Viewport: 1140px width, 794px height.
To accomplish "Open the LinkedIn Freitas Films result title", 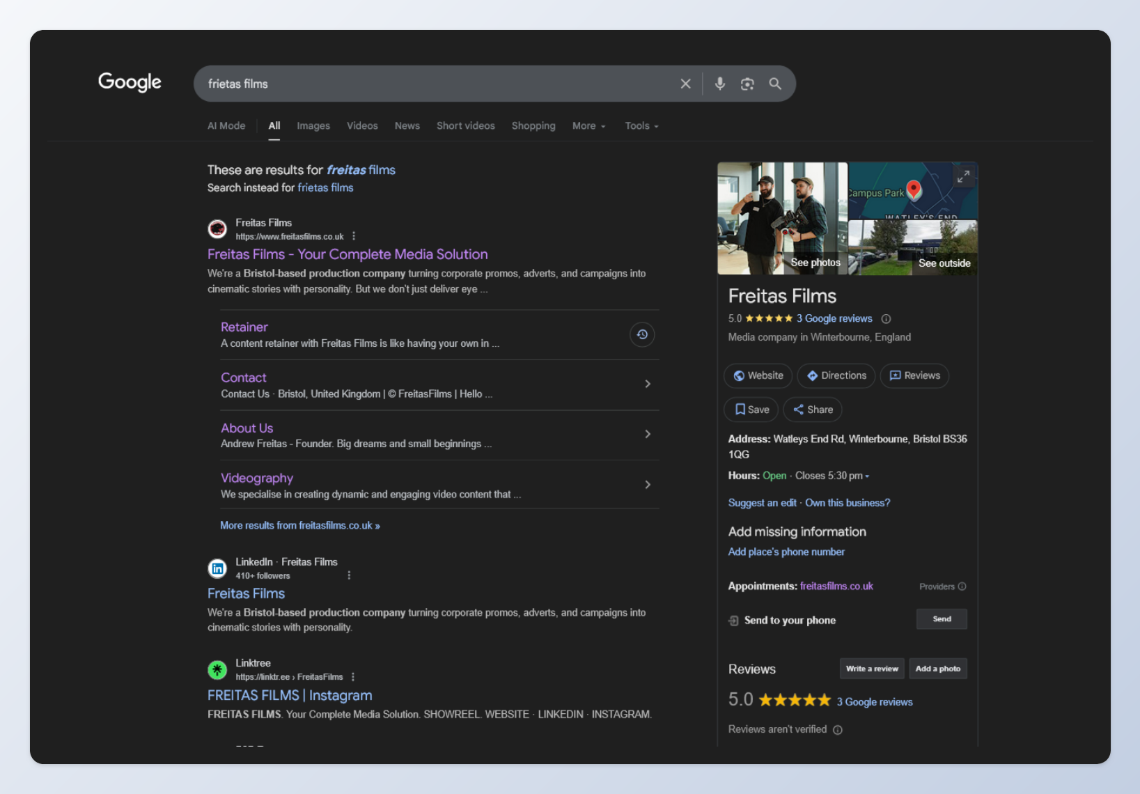I will point(247,593).
